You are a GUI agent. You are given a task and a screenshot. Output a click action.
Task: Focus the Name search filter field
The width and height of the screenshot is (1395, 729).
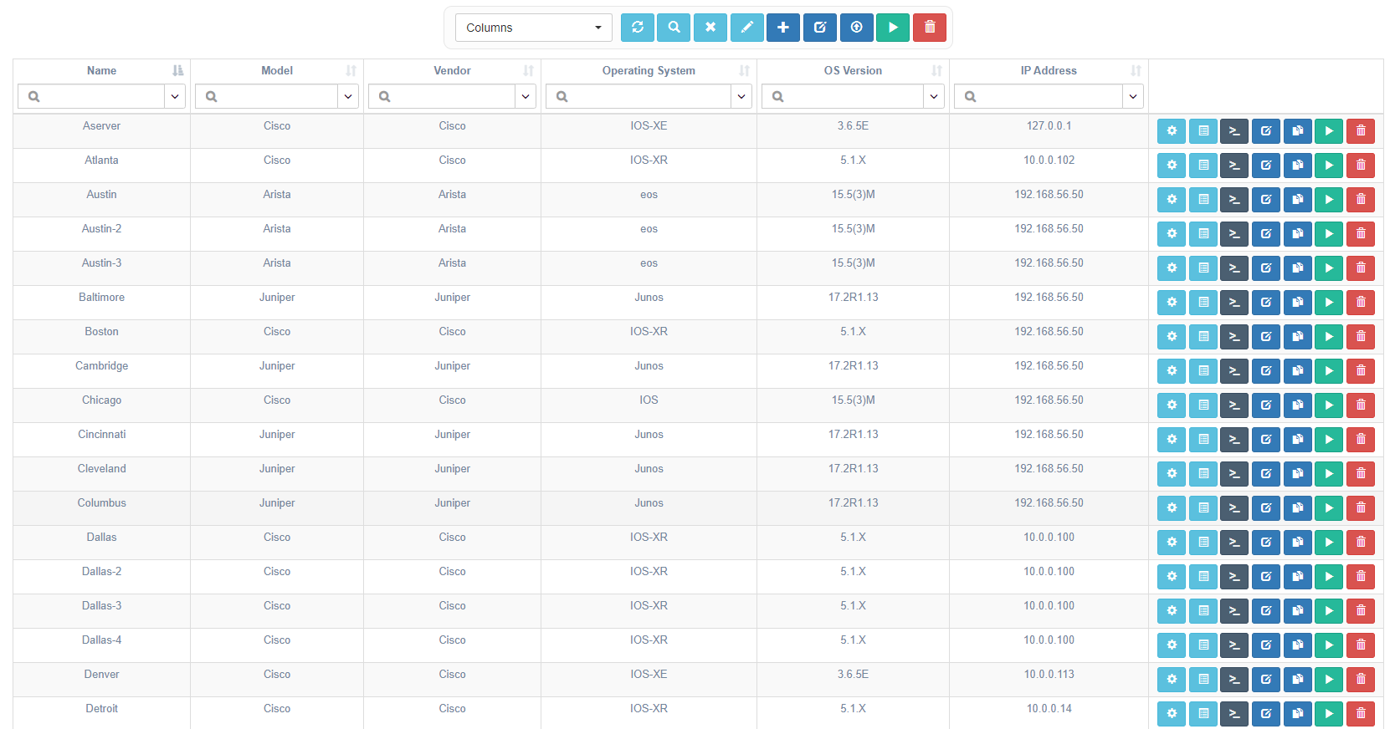click(91, 97)
